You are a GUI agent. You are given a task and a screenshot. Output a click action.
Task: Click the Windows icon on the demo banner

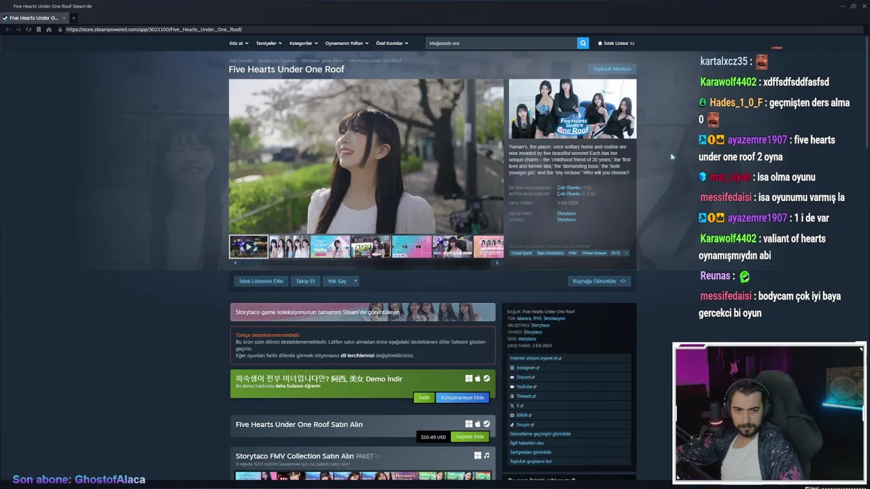(x=469, y=378)
